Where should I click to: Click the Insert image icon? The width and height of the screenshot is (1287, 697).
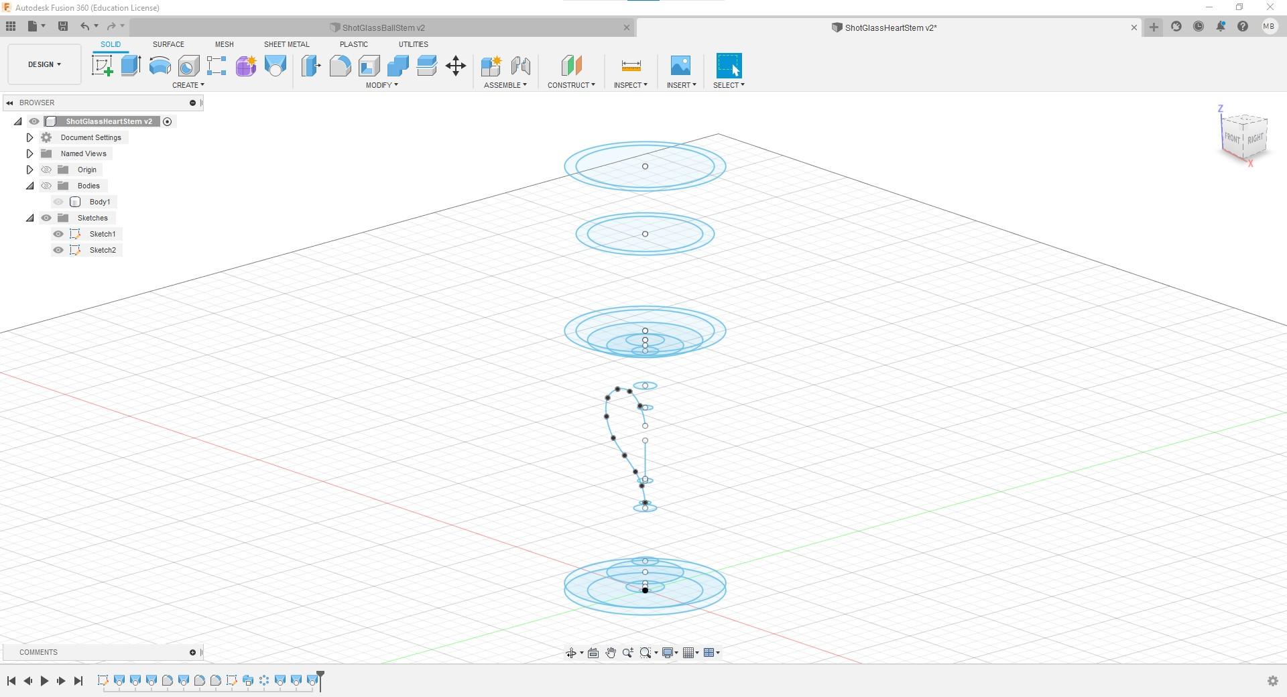pyautogui.click(x=680, y=66)
